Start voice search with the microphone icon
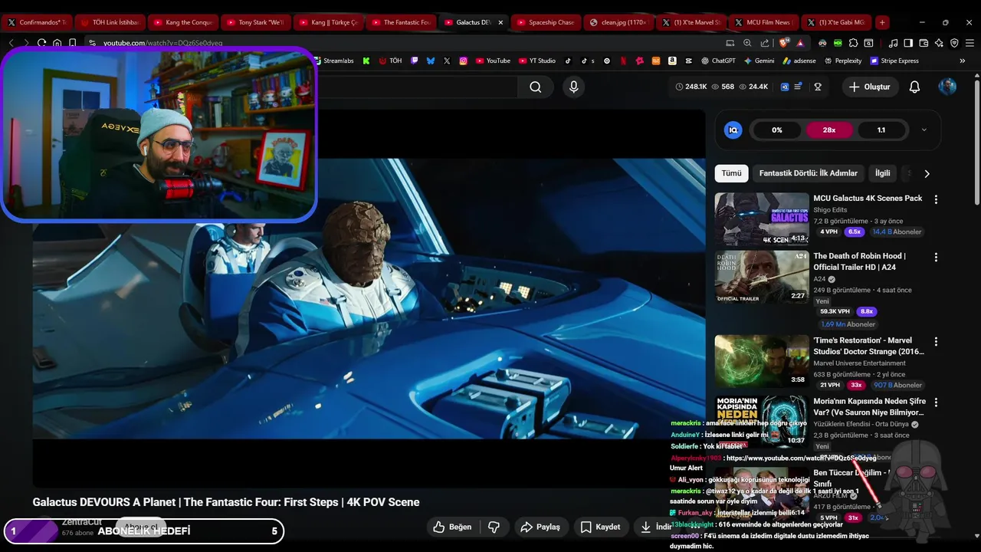The height and width of the screenshot is (552, 981). tap(573, 87)
